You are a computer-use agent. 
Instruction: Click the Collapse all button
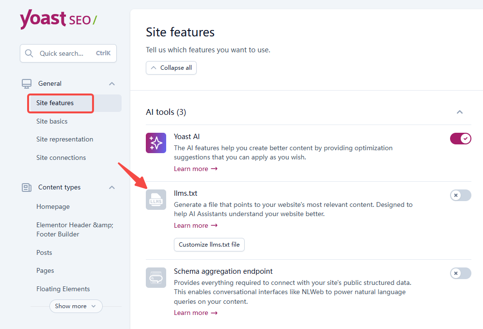171,68
